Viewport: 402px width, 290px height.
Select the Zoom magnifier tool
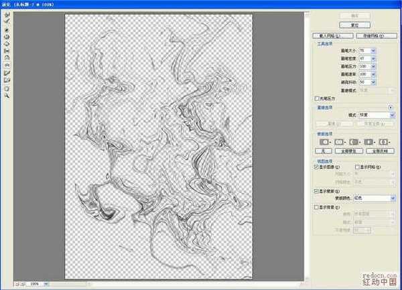coord(7,95)
